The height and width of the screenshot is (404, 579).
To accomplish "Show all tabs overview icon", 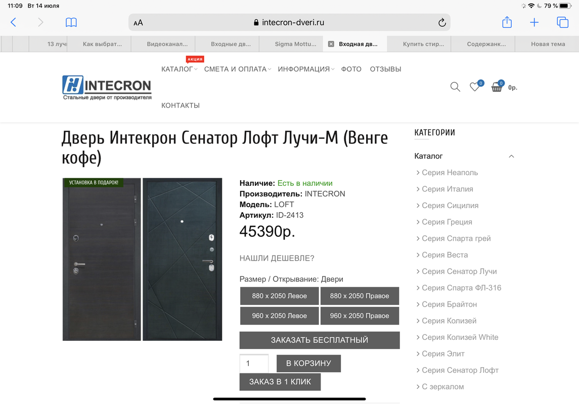I will click(x=562, y=23).
